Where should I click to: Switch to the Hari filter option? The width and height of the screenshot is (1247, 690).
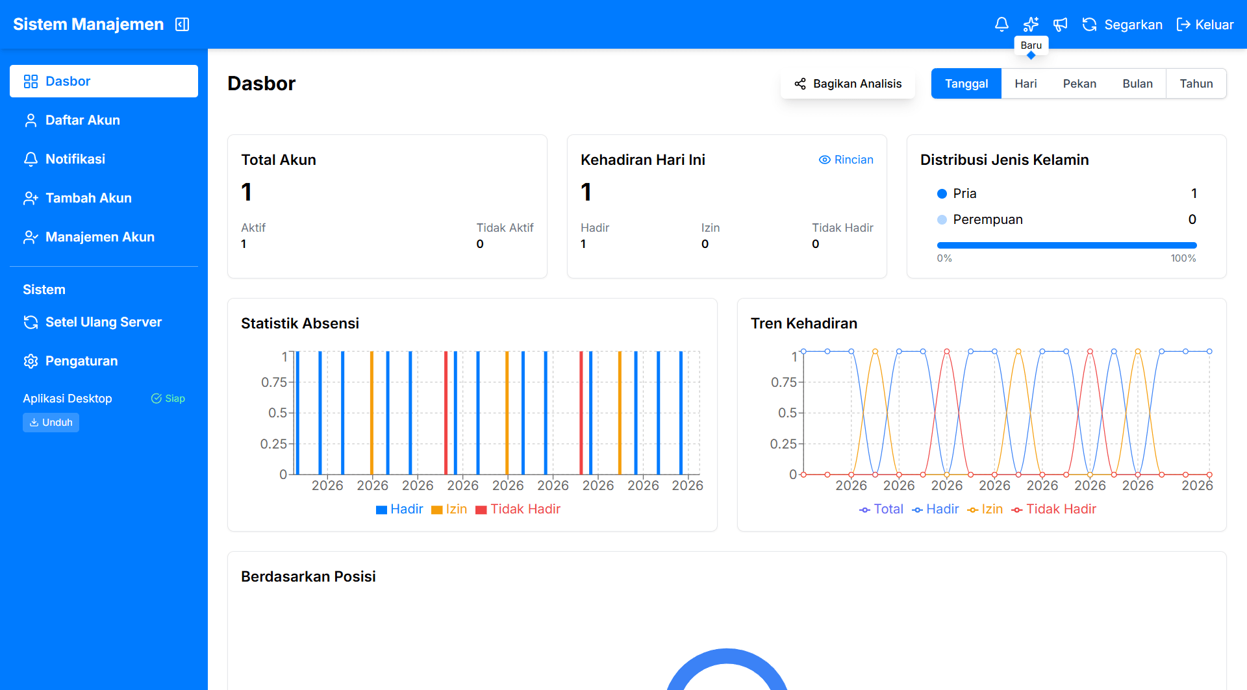click(x=1026, y=83)
